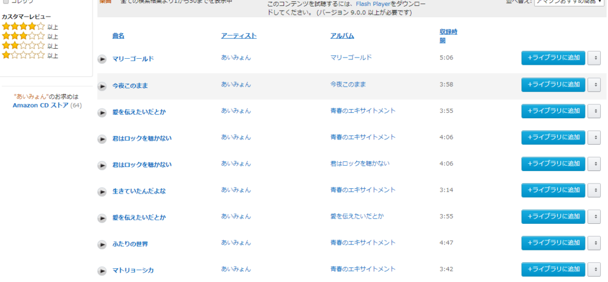Open the マリーゴールド song title link
608x282 pixels.
(x=133, y=59)
